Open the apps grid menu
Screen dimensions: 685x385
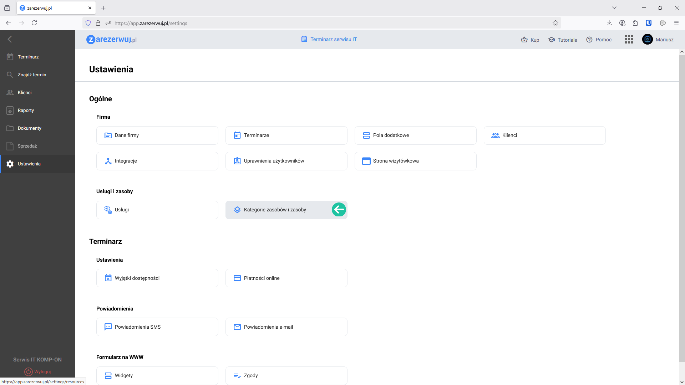click(x=629, y=39)
